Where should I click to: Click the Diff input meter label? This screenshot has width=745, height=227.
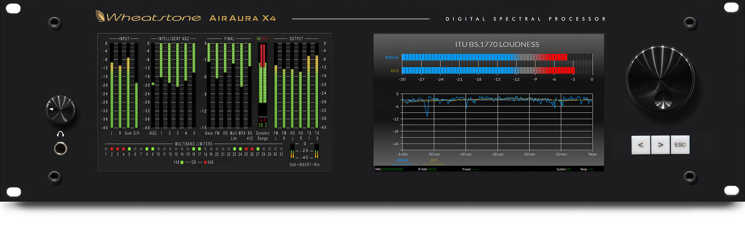pos(136,133)
